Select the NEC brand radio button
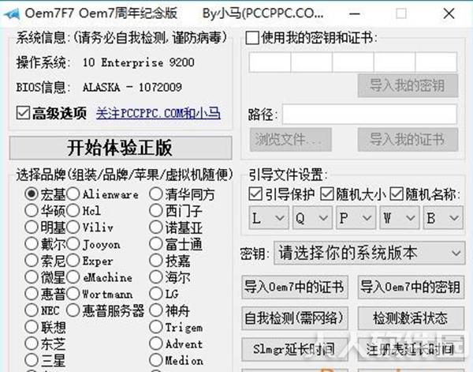 (32, 310)
